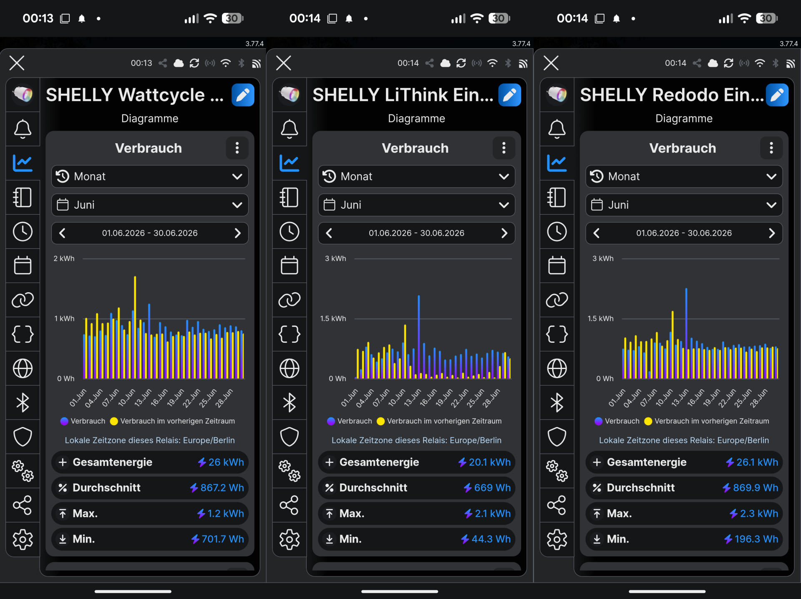
Task: Edit the SHELLY Wattcycle device name
Action: pos(243,95)
